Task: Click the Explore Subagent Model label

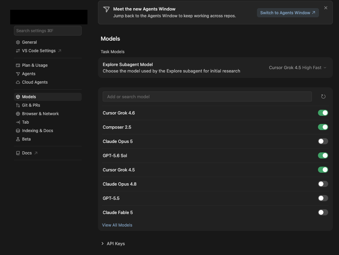Action: [x=128, y=65]
